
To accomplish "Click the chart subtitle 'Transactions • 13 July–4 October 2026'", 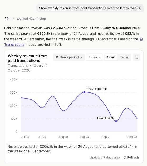I will point(28,68).
